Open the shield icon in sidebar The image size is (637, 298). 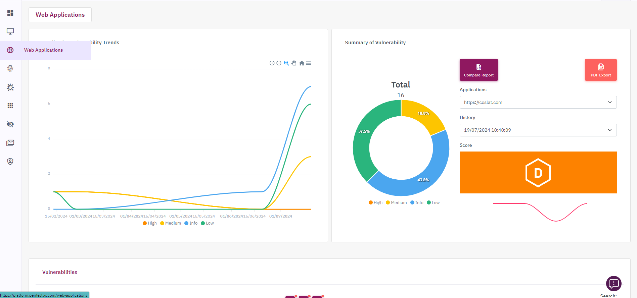click(x=10, y=161)
